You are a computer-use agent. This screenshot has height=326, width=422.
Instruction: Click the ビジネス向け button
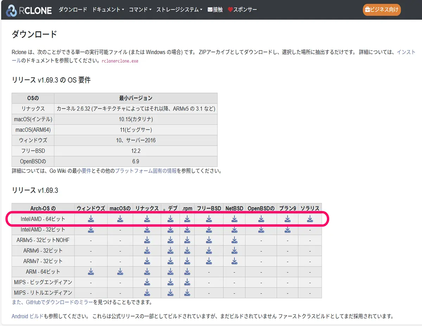pos(382,10)
